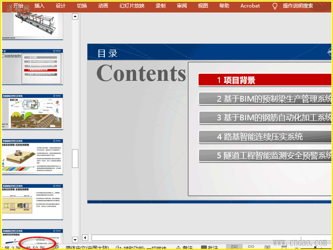This screenshot has width=333, height=250.
Task: Select the Contents heading text
Action: coord(141,73)
